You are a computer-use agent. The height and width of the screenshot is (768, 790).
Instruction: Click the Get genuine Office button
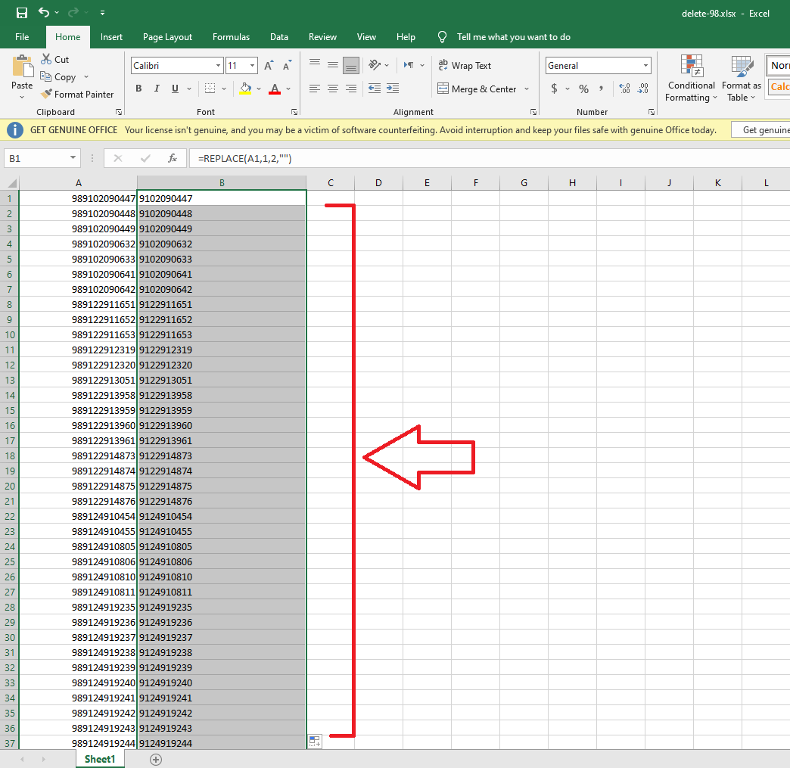click(x=763, y=130)
